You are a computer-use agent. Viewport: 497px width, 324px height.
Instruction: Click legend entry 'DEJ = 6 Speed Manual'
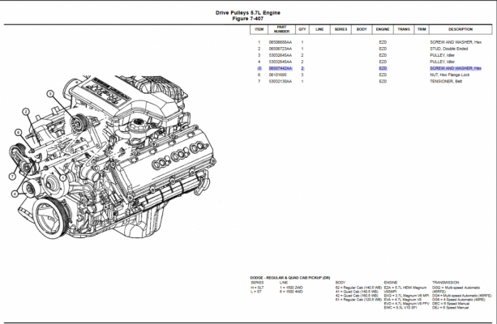(x=450, y=308)
